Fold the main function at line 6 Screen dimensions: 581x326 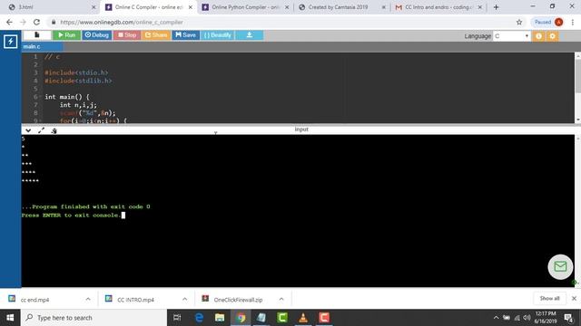coord(40,97)
